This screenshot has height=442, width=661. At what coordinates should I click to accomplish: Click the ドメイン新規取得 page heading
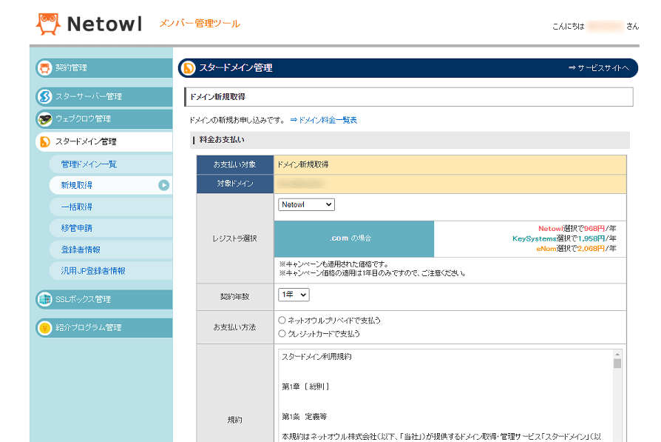(217, 97)
